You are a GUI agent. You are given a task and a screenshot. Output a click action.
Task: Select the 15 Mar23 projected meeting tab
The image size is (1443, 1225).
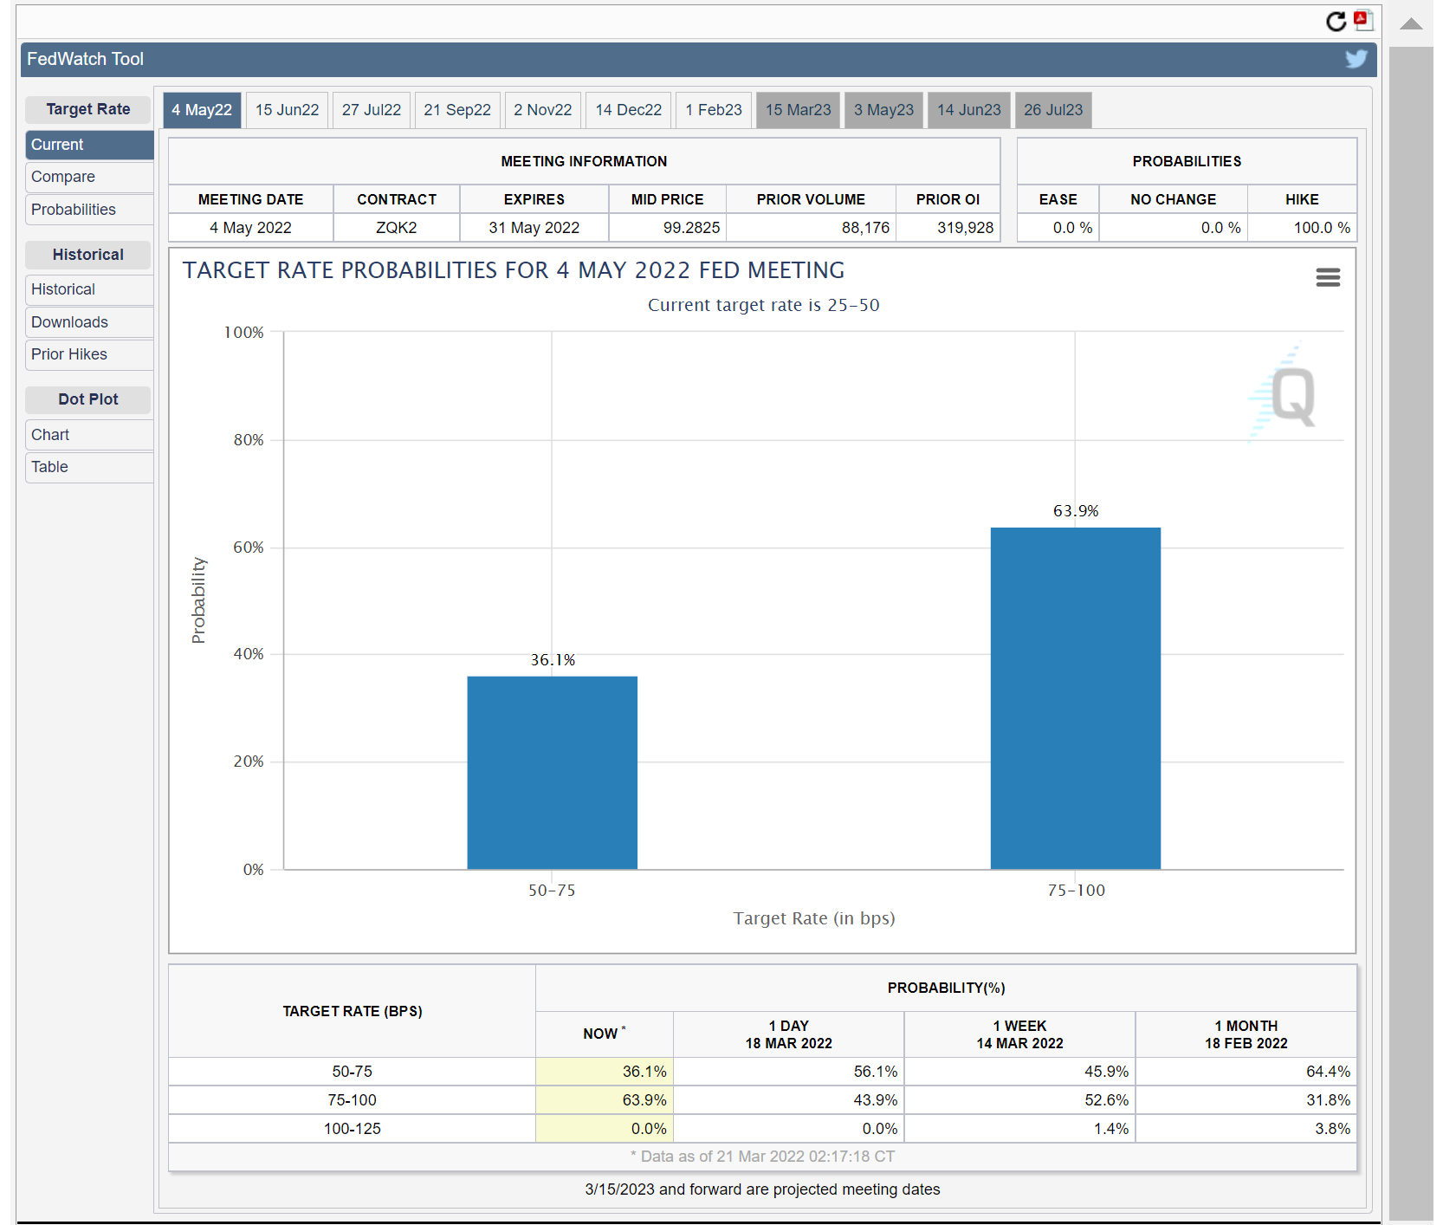(798, 110)
